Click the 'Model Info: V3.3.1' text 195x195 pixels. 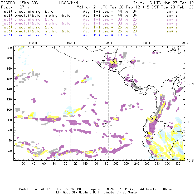pos(35,189)
